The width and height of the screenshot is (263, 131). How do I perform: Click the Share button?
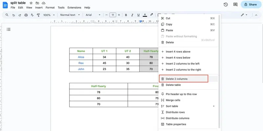click(251, 5)
